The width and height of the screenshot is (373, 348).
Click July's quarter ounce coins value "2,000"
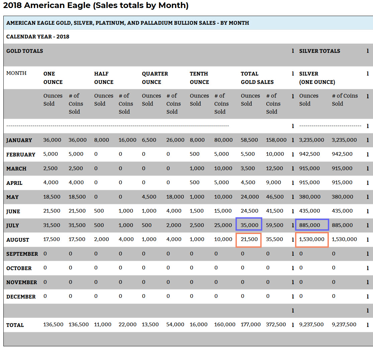pos(174,225)
